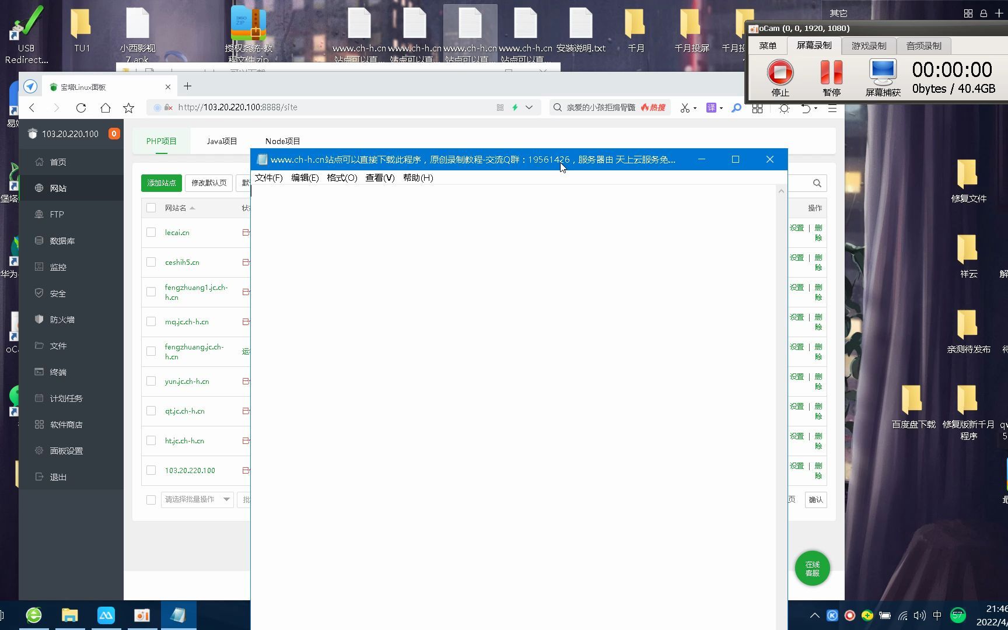Image resolution: width=1008 pixels, height=630 pixels.
Task: Open 安全 in Baota sidebar
Action: pyautogui.click(x=58, y=293)
